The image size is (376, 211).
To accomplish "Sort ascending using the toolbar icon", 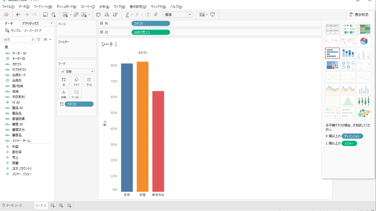I will pos(107,14).
